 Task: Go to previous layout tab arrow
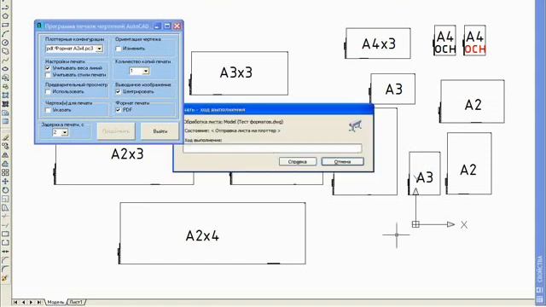click(23, 302)
